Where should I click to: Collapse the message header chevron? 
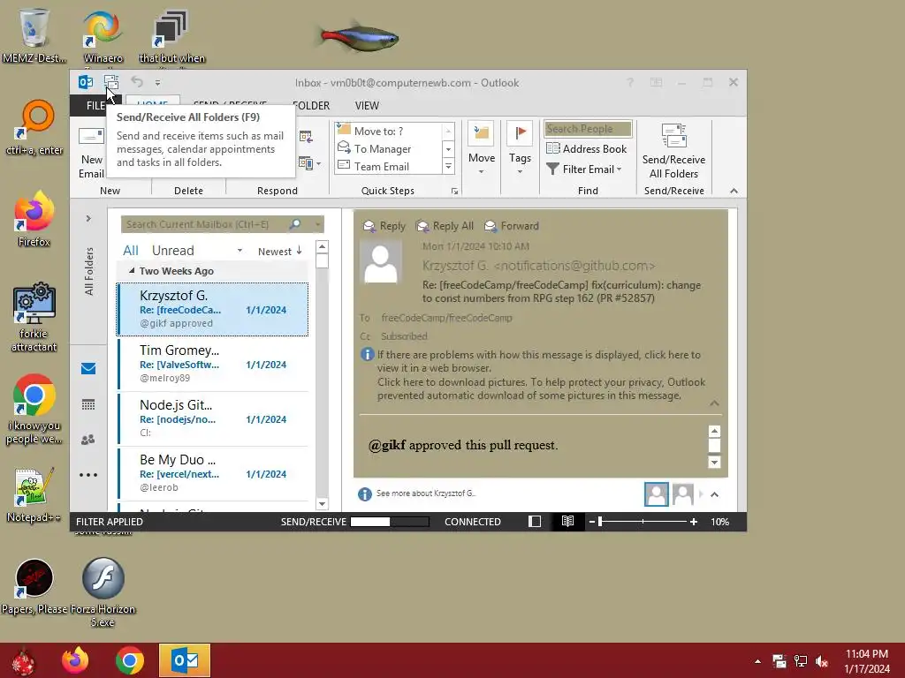[714, 403]
